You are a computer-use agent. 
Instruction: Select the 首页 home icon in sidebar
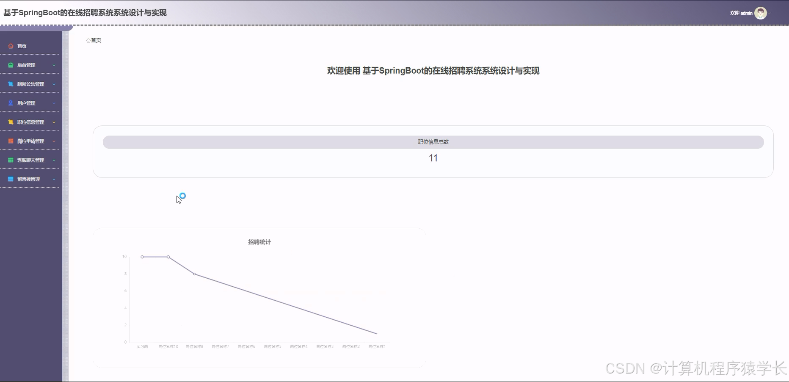11,46
